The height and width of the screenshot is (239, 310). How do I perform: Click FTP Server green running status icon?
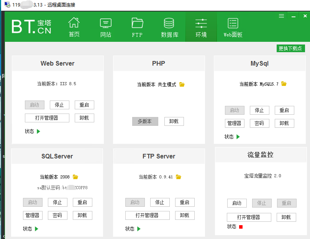click(139, 229)
